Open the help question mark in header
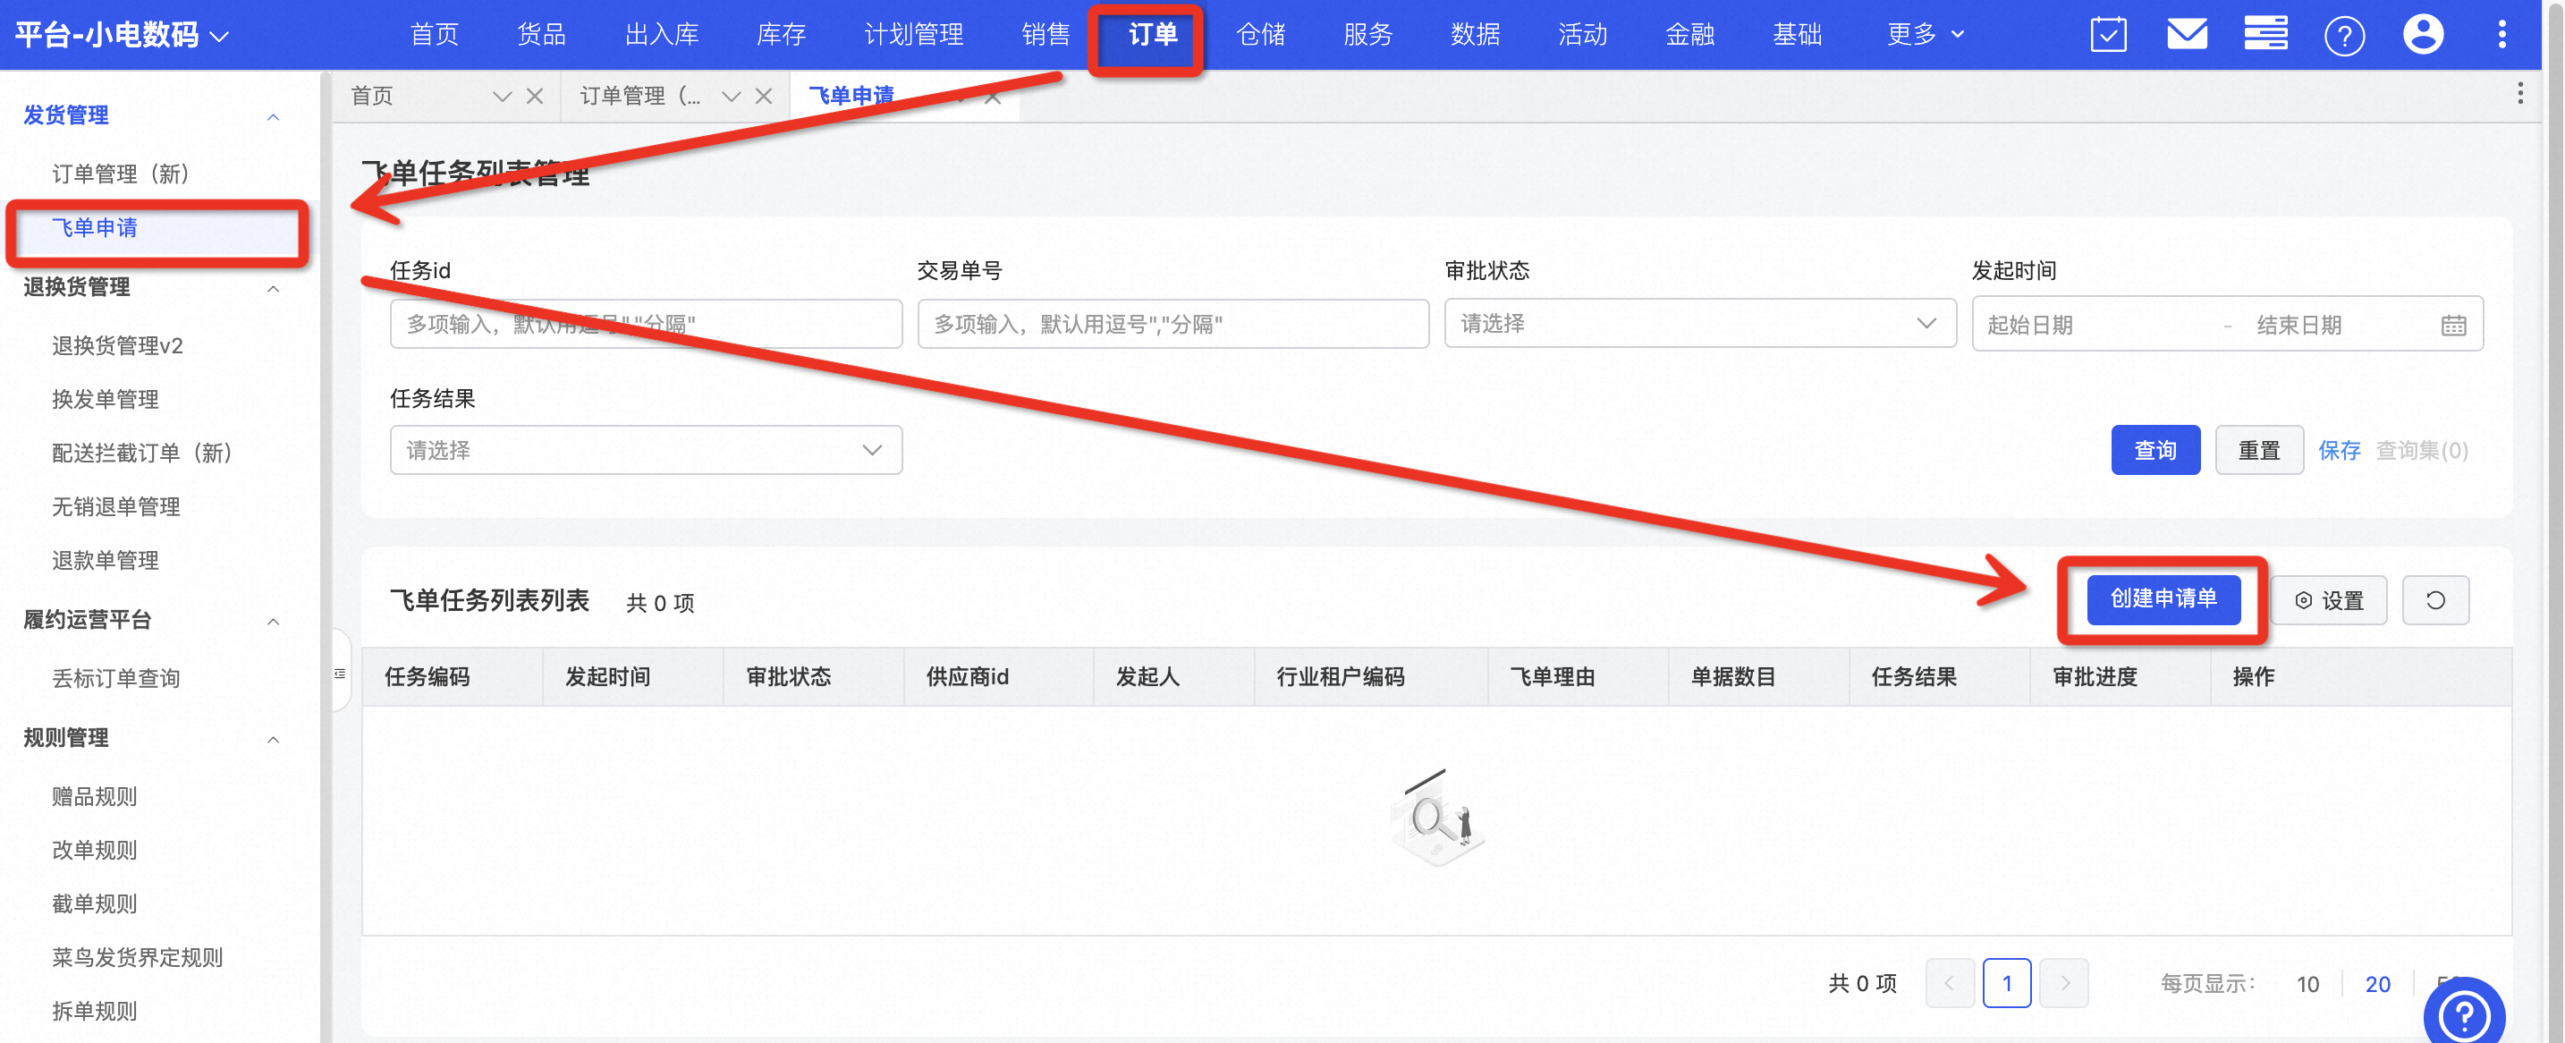Screen dimensions: 2565x1043 click(2344, 37)
